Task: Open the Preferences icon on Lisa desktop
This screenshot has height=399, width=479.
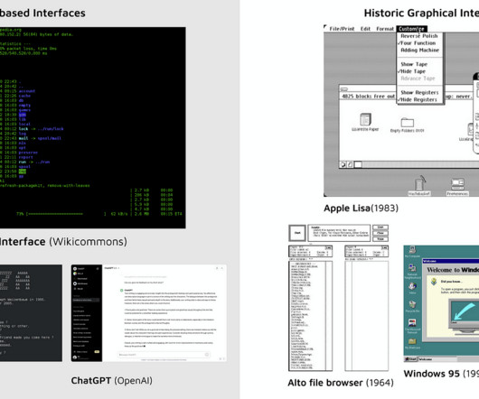Action: coord(457,186)
